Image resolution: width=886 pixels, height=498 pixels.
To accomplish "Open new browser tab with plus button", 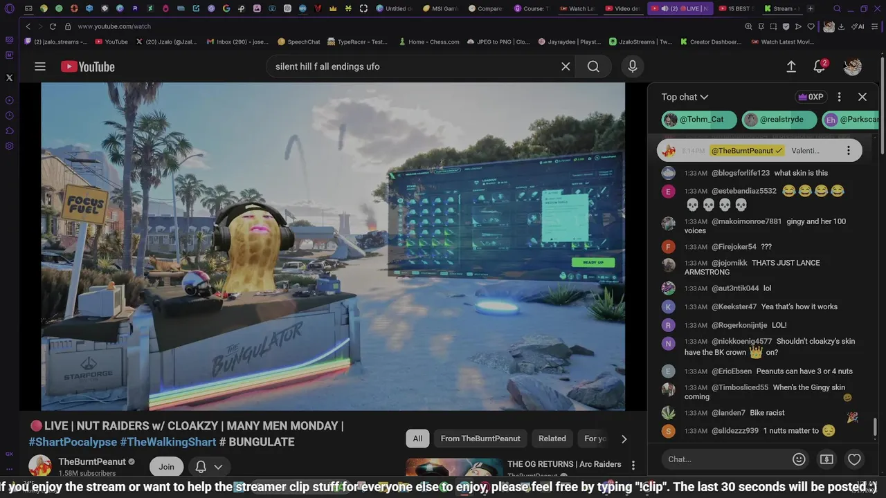I will coord(811,9).
